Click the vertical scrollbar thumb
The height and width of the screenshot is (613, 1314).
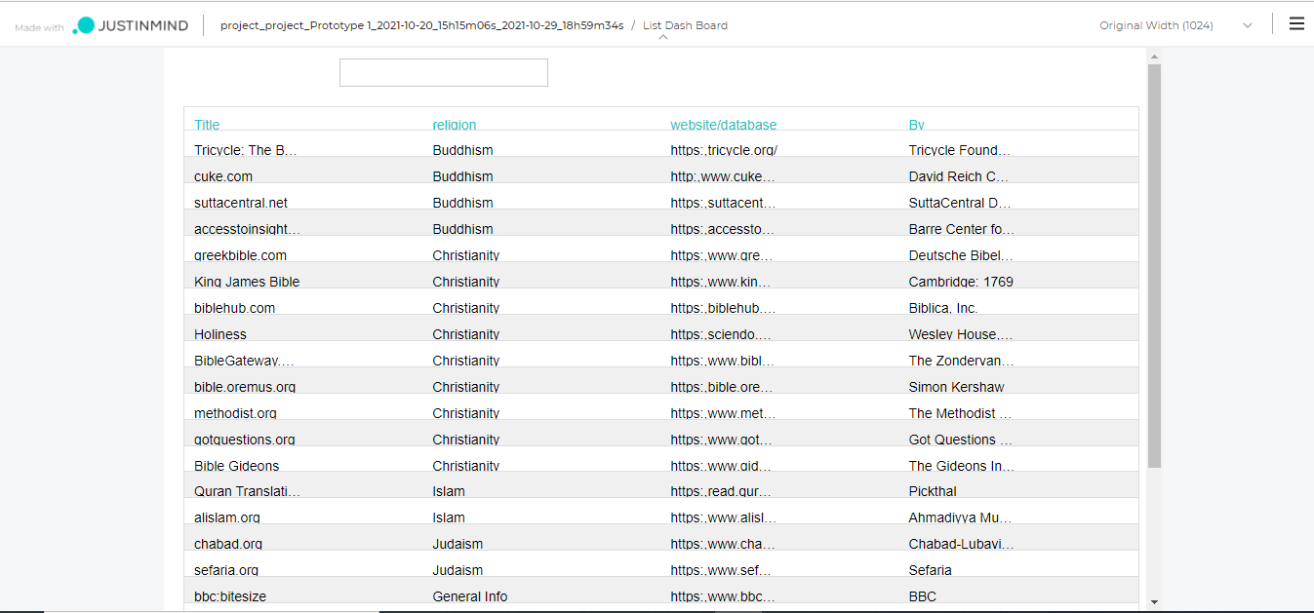click(x=1154, y=265)
